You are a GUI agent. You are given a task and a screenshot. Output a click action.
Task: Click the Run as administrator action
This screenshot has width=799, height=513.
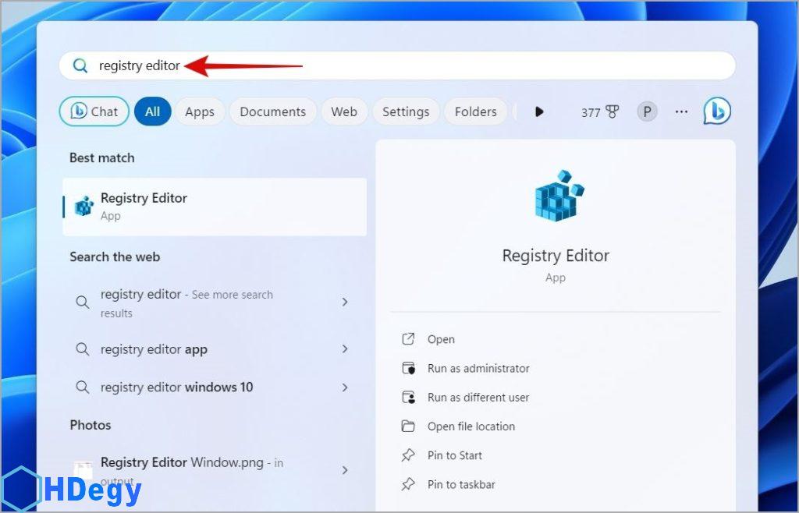click(478, 368)
